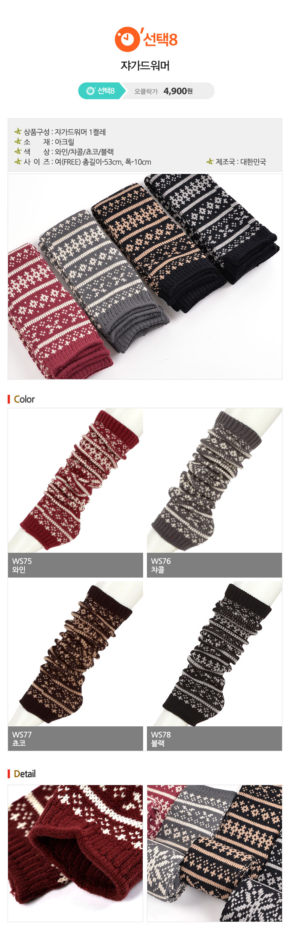Click the orange clock logo icon
The width and height of the screenshot is (290, 948).
pyautogui.click(x=127, y=39)
